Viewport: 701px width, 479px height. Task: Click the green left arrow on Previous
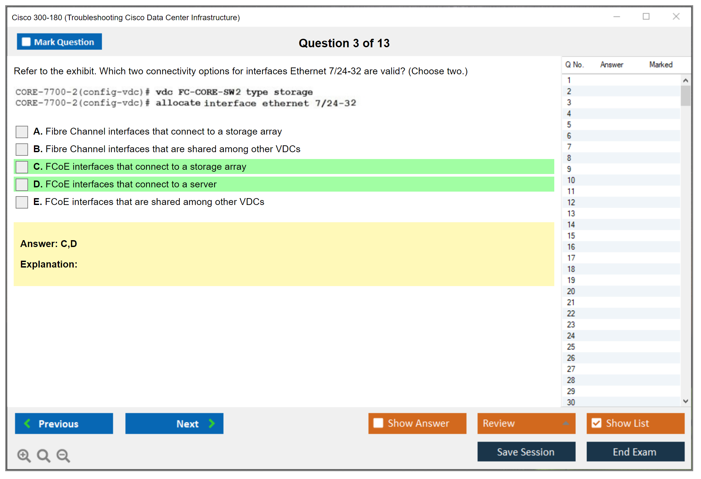[27, 423]
